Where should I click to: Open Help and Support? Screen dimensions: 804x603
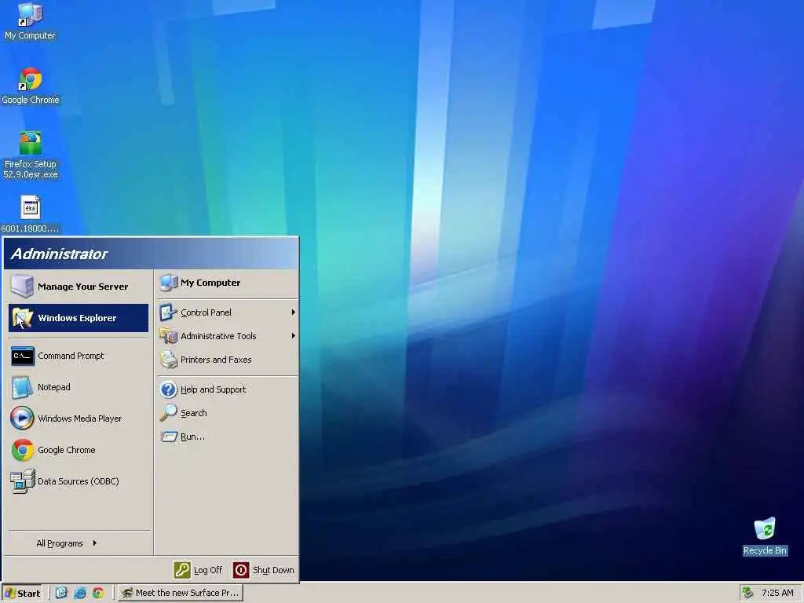tap(227, 389)
